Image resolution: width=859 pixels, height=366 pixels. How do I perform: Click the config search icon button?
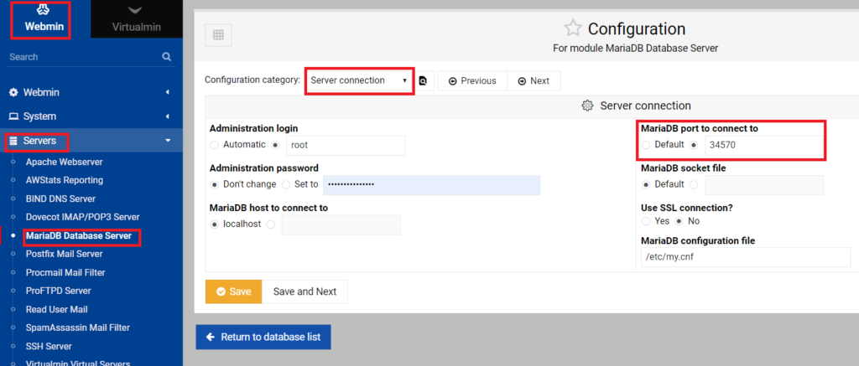tap(423, 81)
